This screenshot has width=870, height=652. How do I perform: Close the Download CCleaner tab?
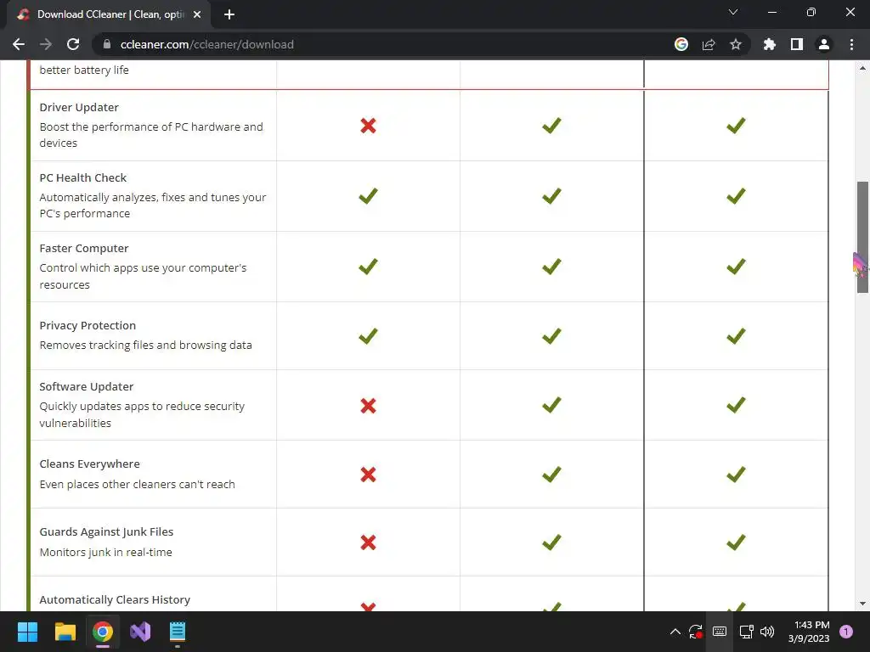tap(197, 14)
